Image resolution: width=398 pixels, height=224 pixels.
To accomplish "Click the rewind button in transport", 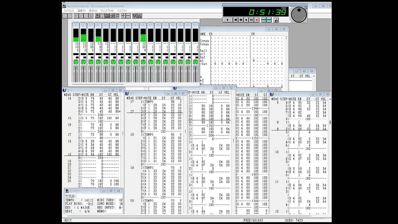I will pos(236,20).
